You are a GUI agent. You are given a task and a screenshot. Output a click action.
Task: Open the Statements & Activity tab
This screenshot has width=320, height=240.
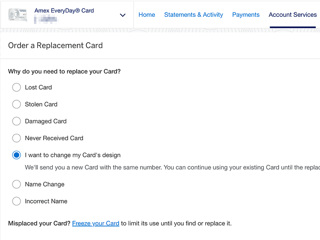click(x=193, y=15)
